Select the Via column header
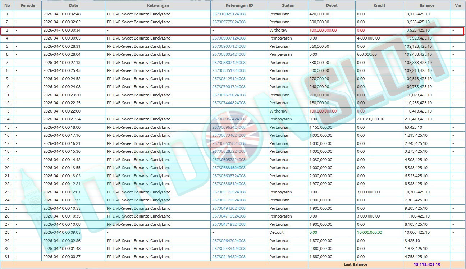Image resolution: width=466 pixels, height=269 pixels. tap(458, 5)
